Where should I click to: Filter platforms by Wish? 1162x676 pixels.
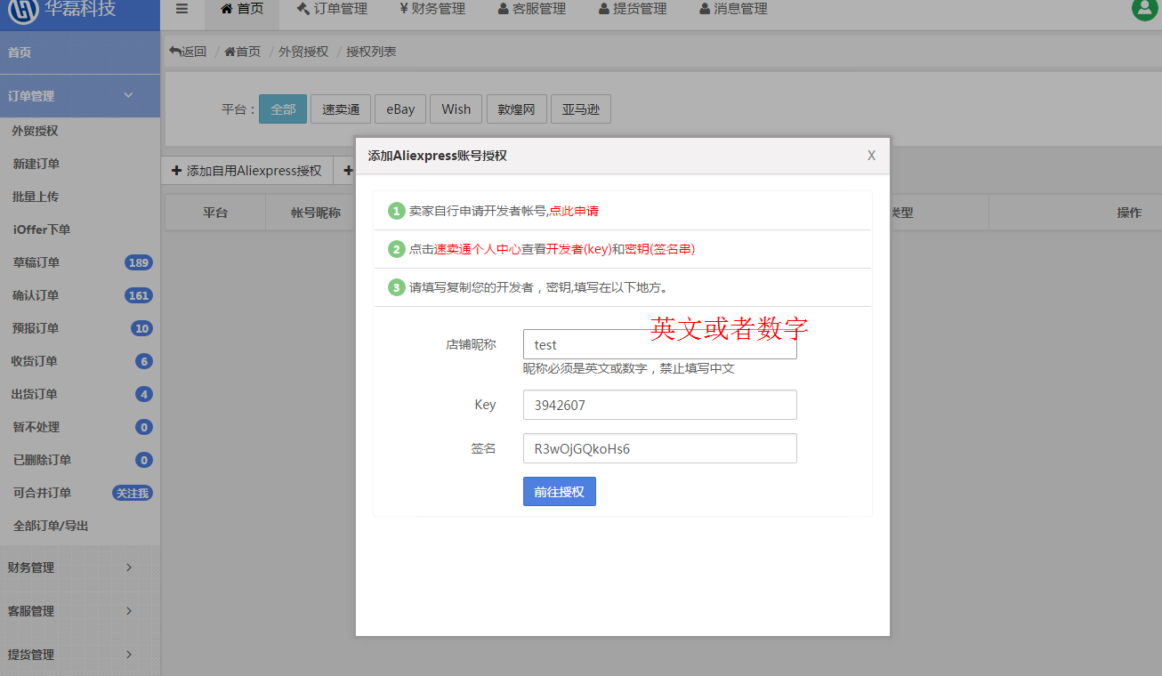(x=456, y=109)
